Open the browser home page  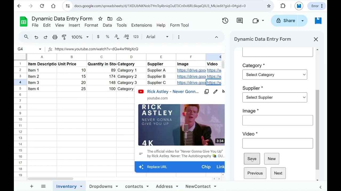click(x=53, y=6)
